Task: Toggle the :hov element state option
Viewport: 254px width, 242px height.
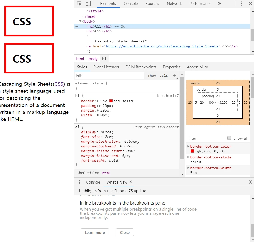Action: (152, 75)
